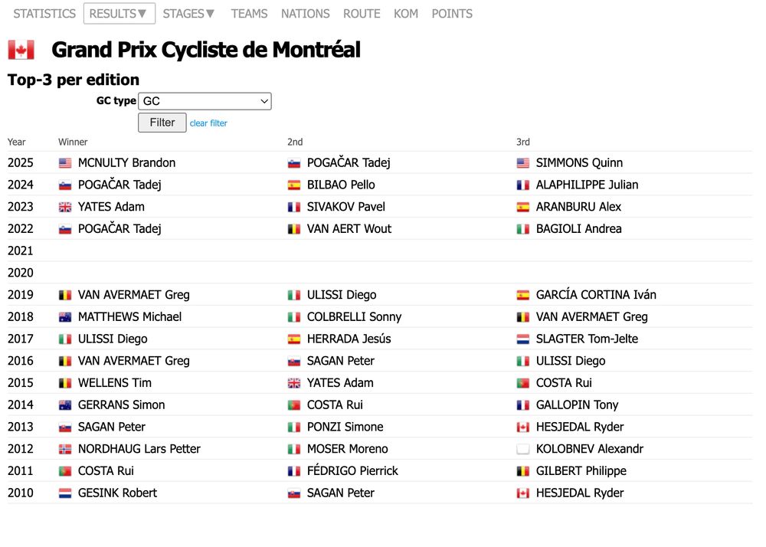
Task: Click the Canada flag beside the race title
Action: tap(21, 51)
